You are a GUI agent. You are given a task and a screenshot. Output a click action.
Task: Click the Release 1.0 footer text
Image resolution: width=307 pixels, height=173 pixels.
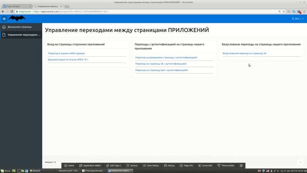point(50,162)
